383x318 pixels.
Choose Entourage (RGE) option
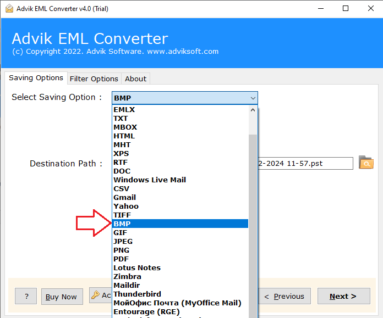click(x=180, y=311)
